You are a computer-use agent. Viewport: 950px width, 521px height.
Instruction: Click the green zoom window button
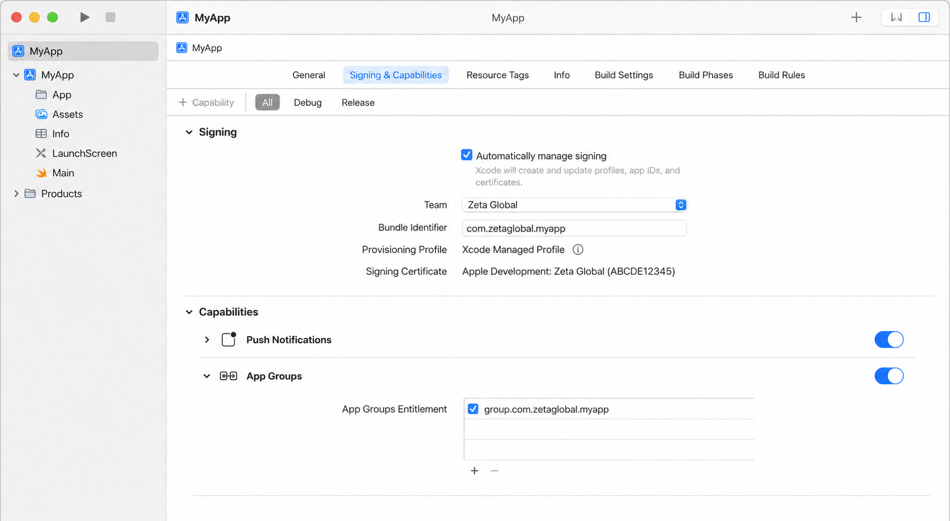tap(52, 17)
